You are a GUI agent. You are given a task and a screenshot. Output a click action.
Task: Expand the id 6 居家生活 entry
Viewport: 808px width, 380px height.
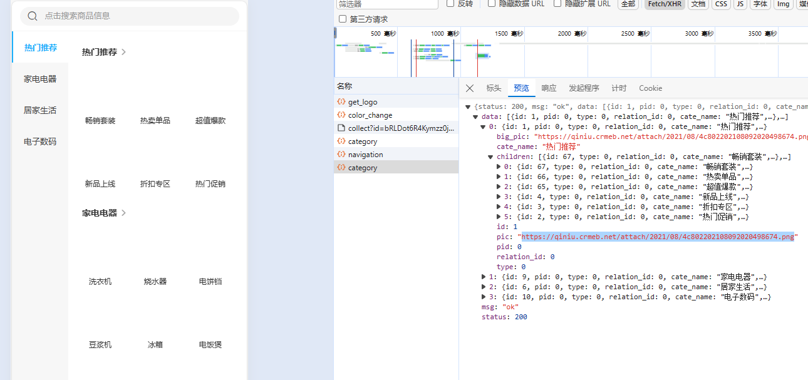pos(484,287)
